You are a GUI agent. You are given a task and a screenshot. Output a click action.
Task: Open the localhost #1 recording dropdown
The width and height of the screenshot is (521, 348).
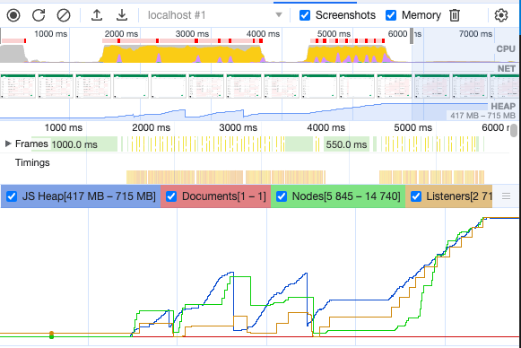coord(214,15)
